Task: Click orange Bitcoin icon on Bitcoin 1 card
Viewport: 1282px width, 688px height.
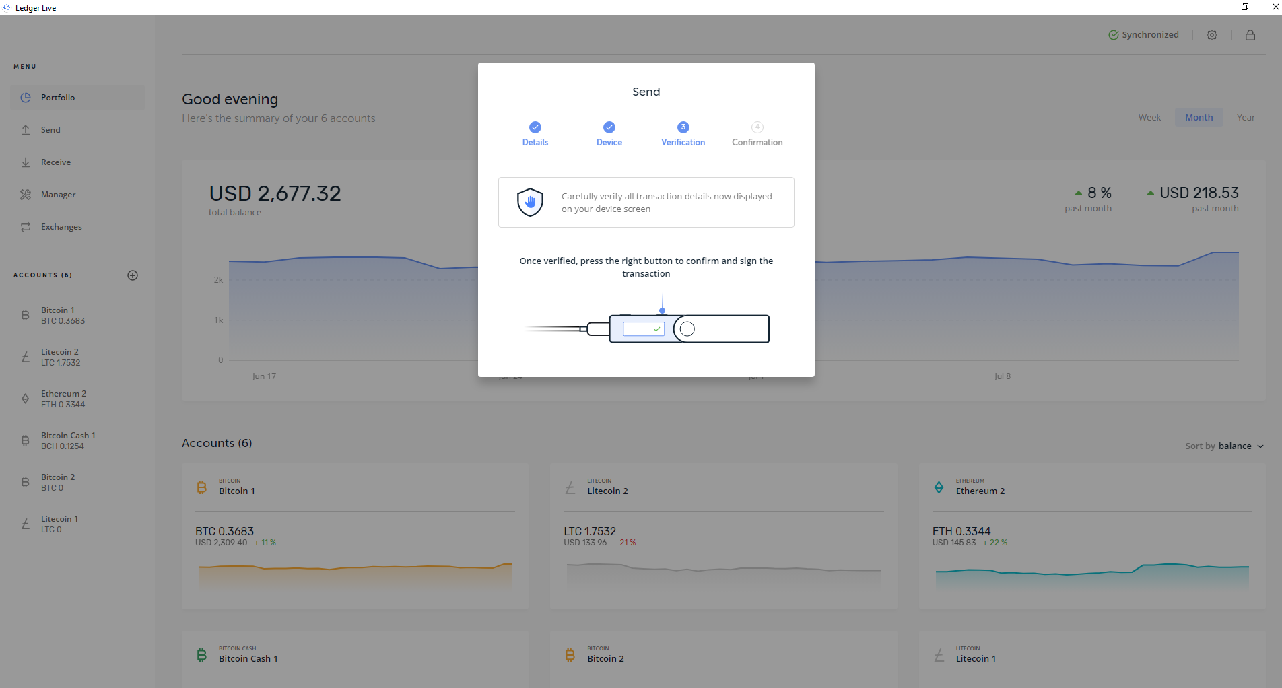Action: pos(201,487)
